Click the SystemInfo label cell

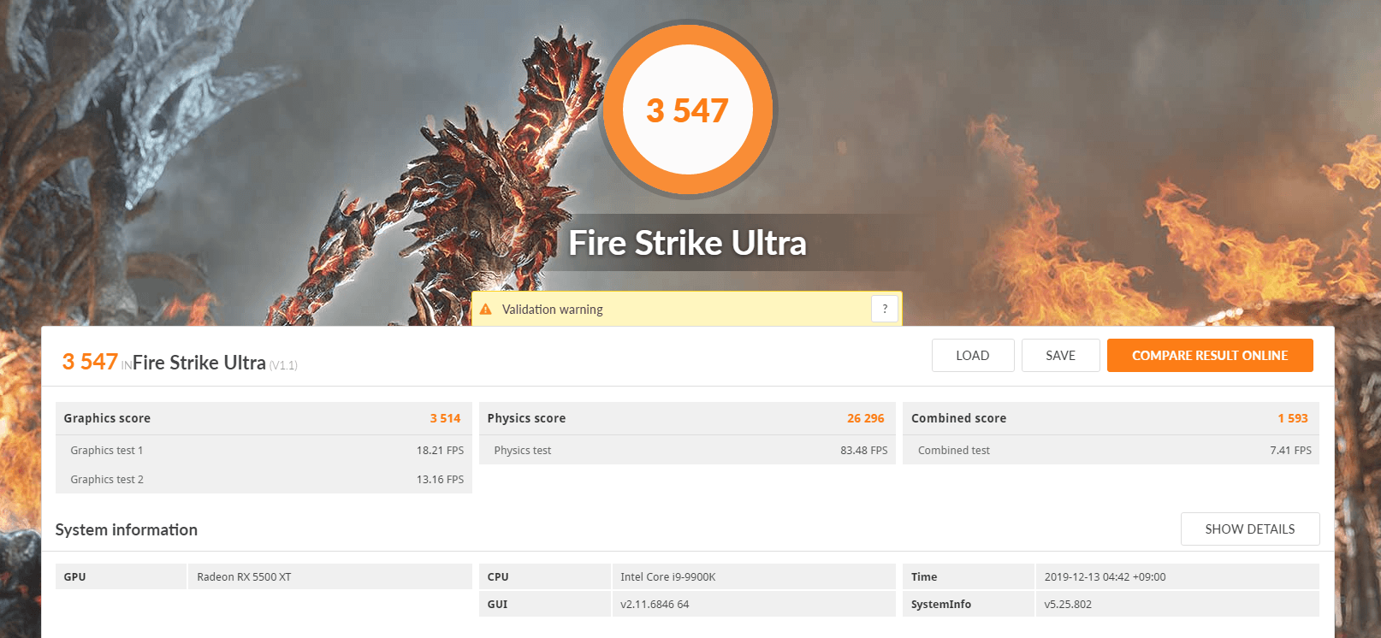pyautogui.click(x=968, y=604)
